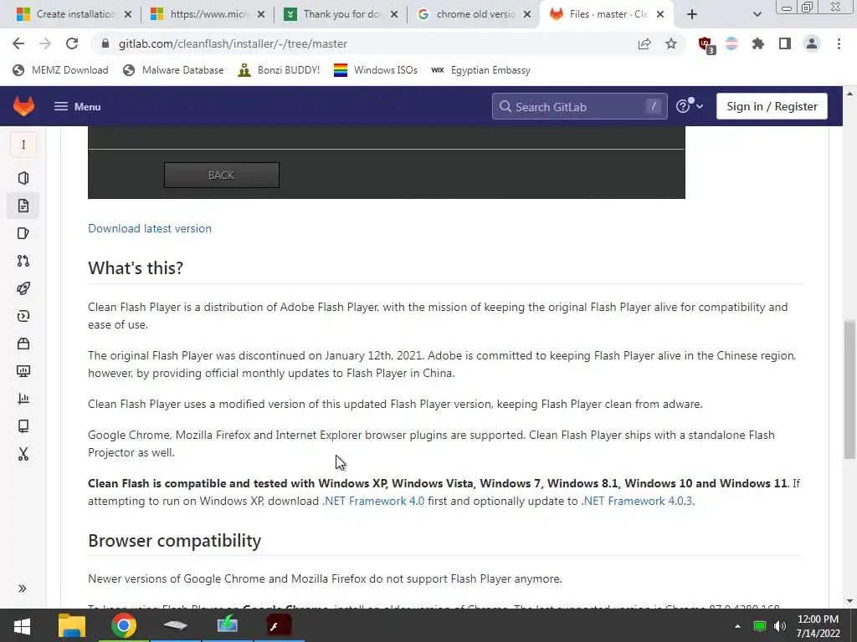
Task: Click the BACK button in installer image
Action: point(221,175)
